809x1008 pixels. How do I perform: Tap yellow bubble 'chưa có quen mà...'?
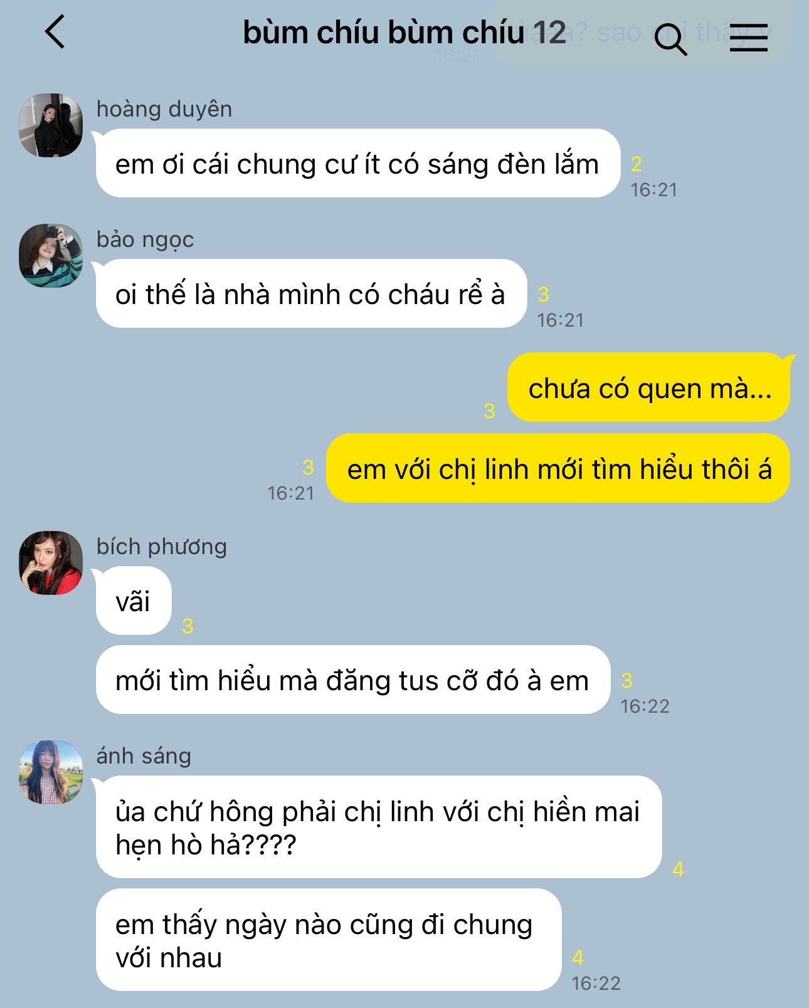coord(650,387)
